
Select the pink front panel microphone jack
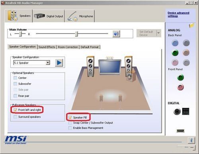(180, 87)
